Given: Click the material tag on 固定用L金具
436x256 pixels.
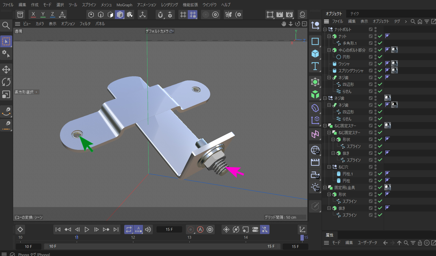Looking at the screenshot, I should [388, 188].
